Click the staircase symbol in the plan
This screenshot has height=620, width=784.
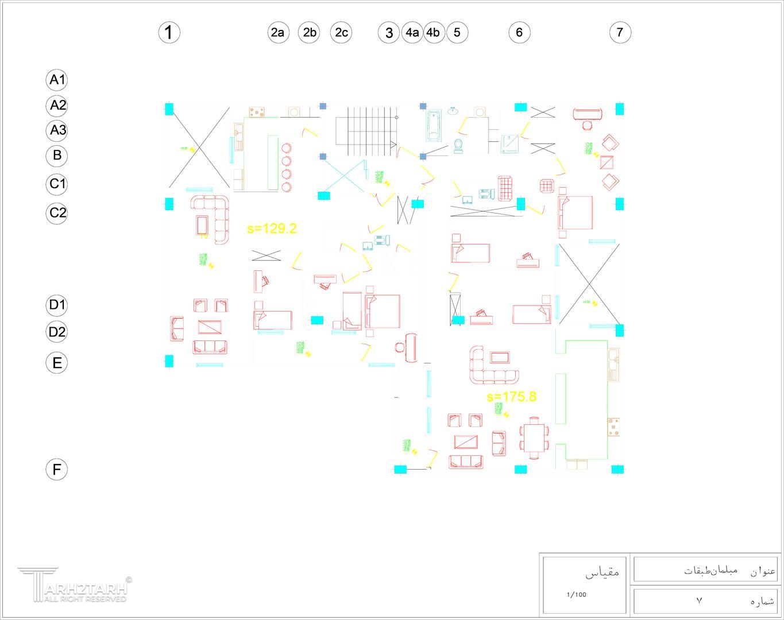(x=366, y=131)
